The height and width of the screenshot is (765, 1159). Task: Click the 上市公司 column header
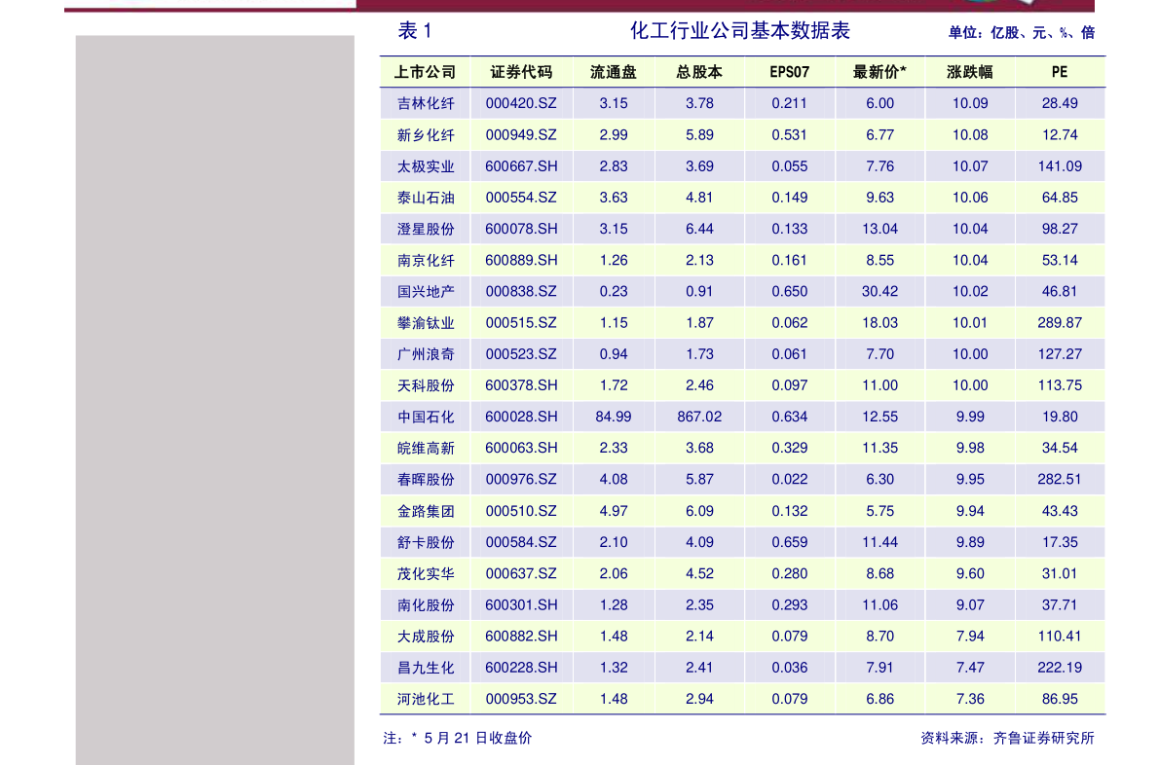(x=425, y=72)
